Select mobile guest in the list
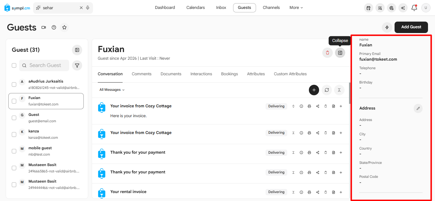 click(x=46, y=151)
